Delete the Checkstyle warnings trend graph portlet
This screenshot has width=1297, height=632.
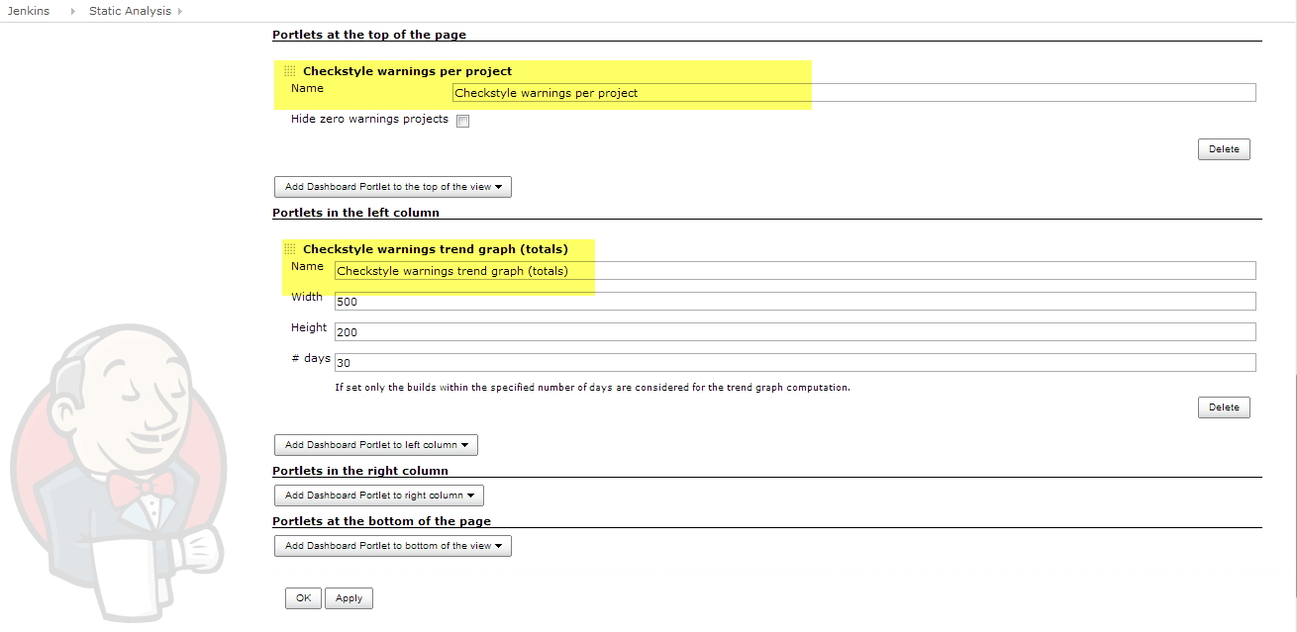pyautogui.click(x=1224, y=406)
